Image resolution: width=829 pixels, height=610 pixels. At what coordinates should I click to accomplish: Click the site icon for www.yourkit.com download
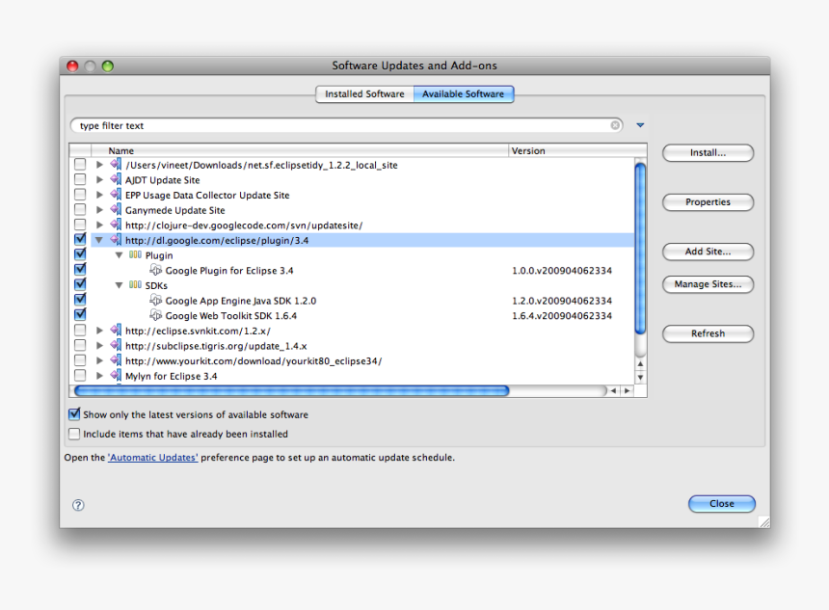116,360
